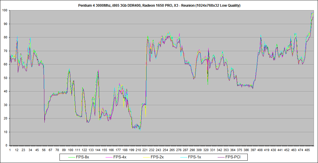Click the x-axis label 155
The image size is (318, 163).
pyautogui.click(x=104, y=150)
